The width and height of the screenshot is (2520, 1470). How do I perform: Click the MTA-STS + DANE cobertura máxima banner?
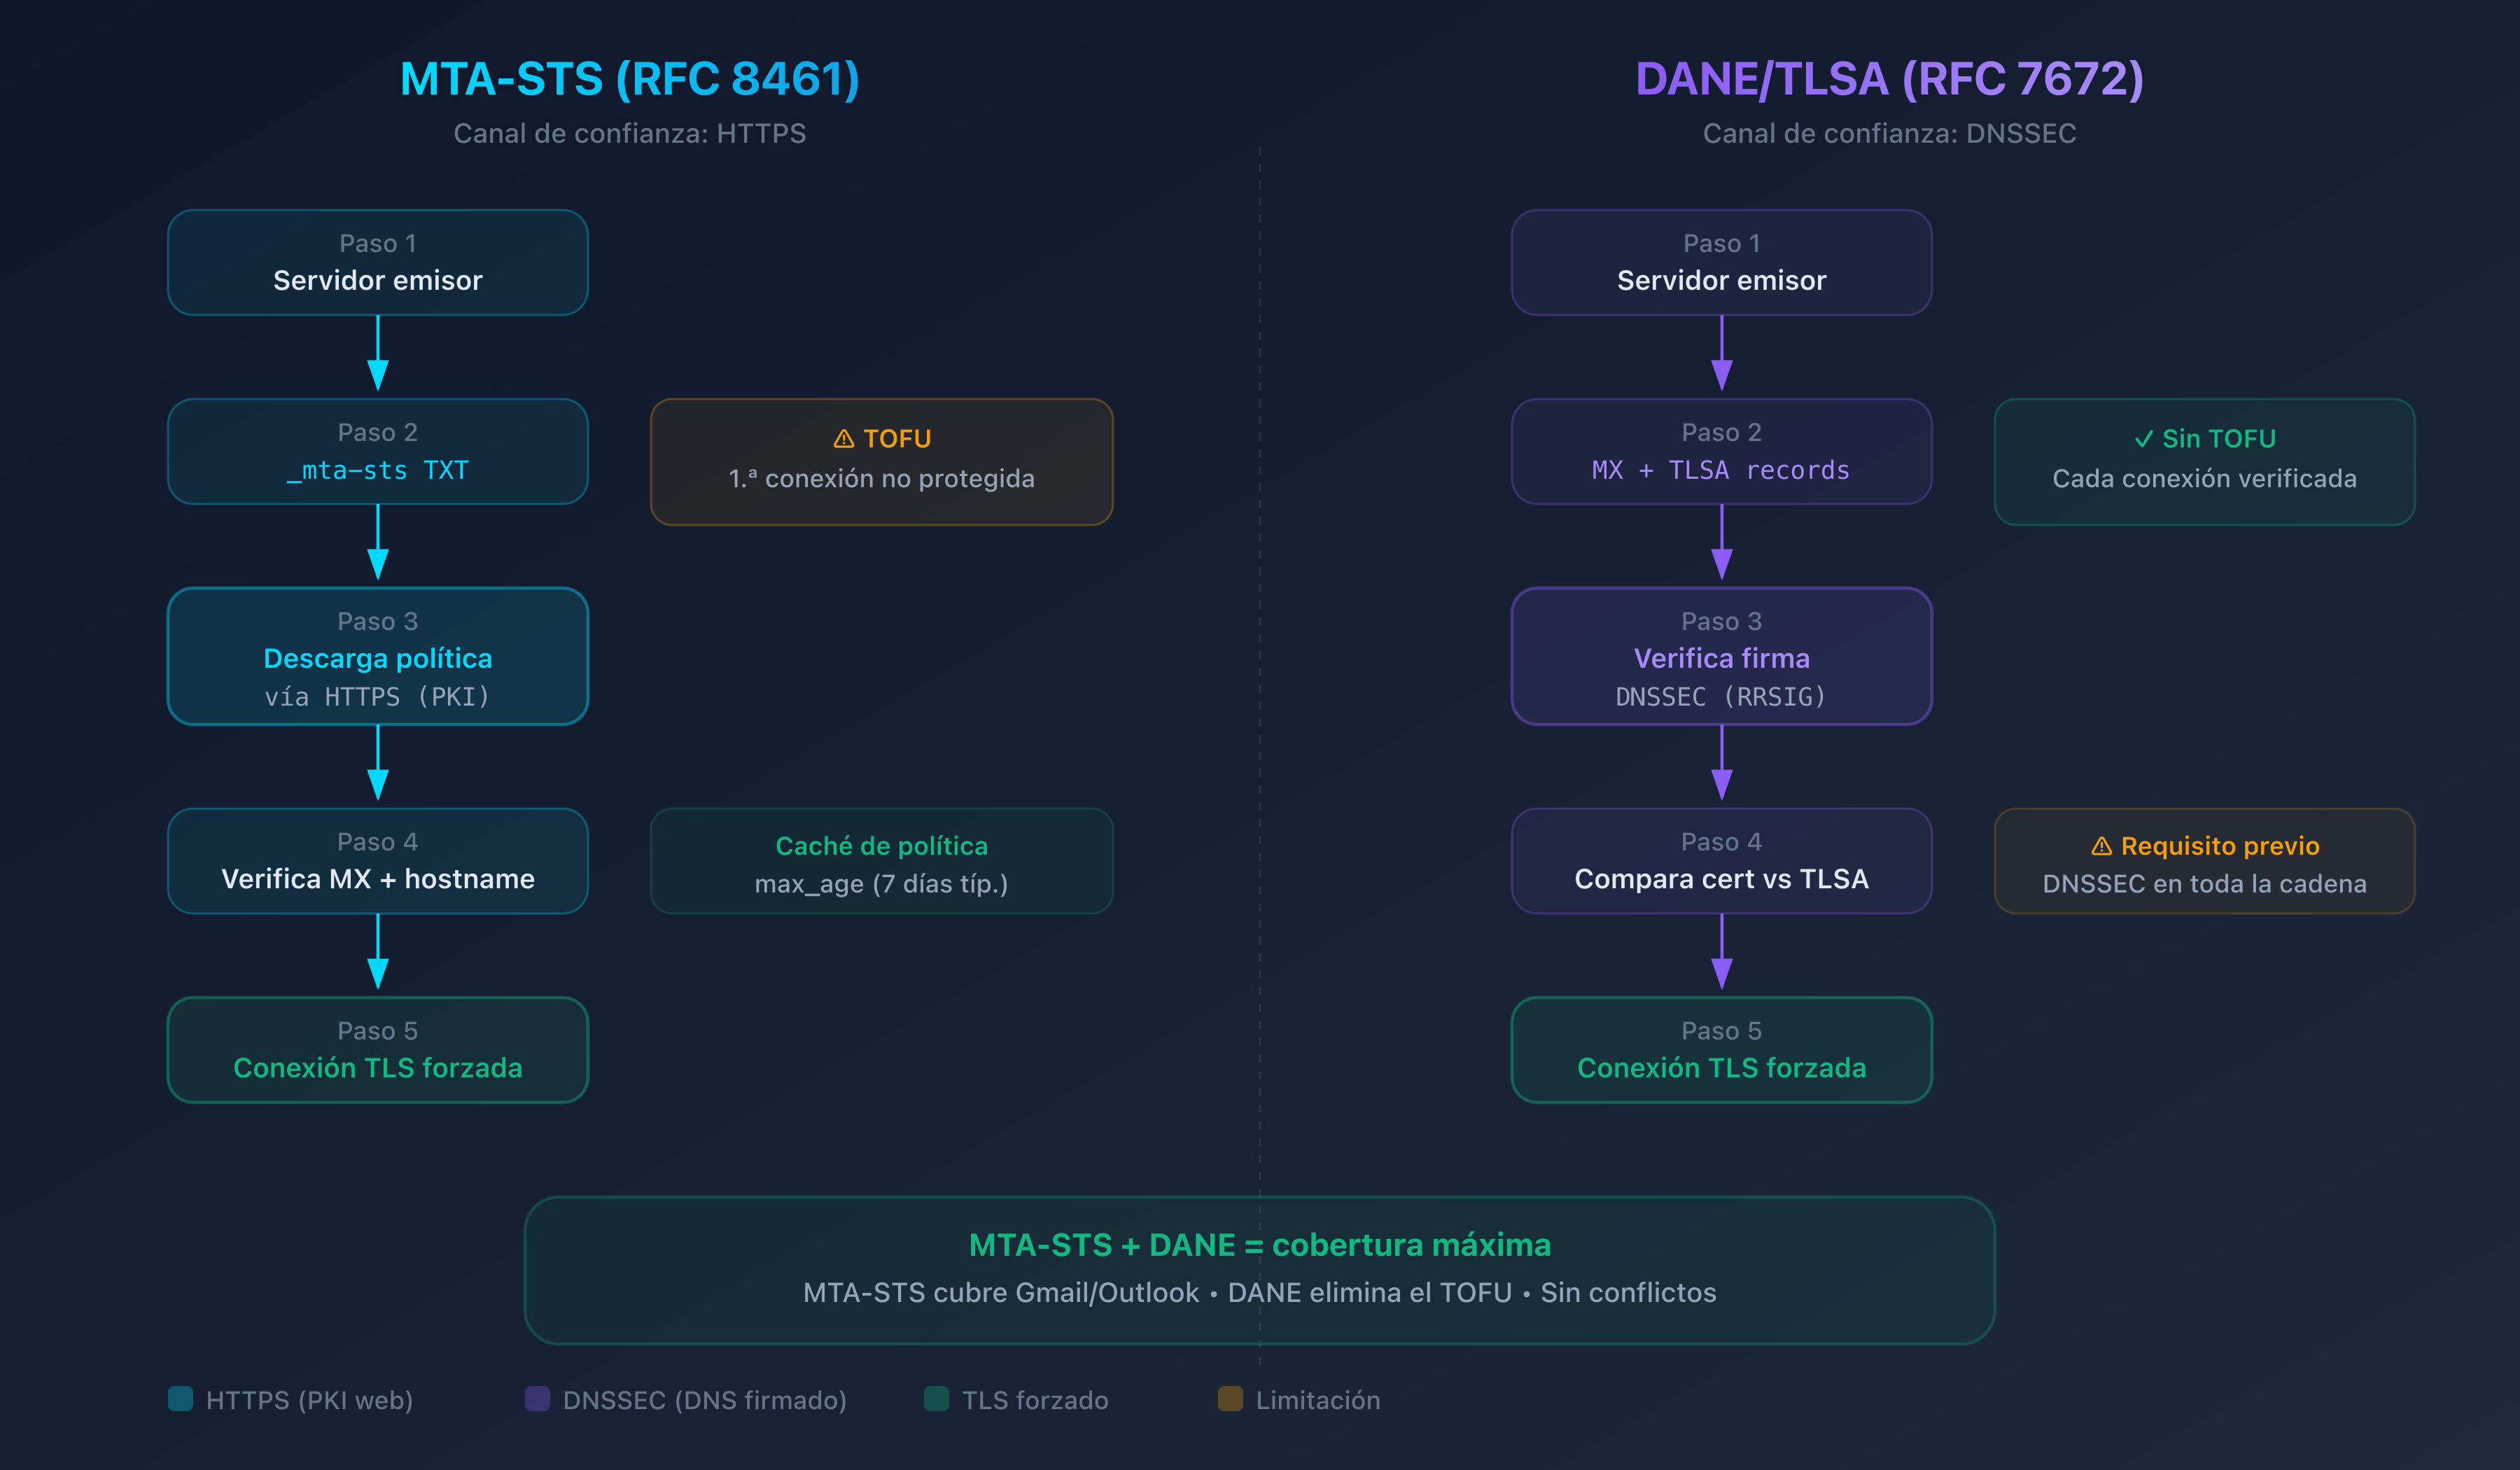click(1259, 1269)
